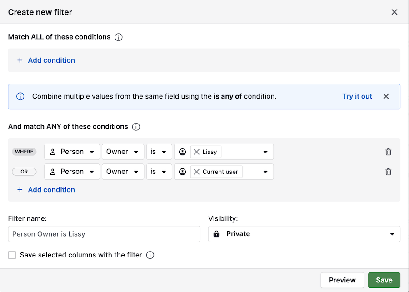Expand the Owner dropdown in the OR row
Viewport: 409px width, 292px height.
(123, 172)
